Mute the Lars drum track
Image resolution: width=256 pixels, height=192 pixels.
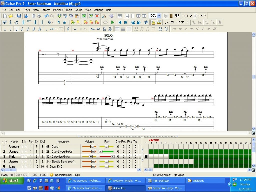26,166
